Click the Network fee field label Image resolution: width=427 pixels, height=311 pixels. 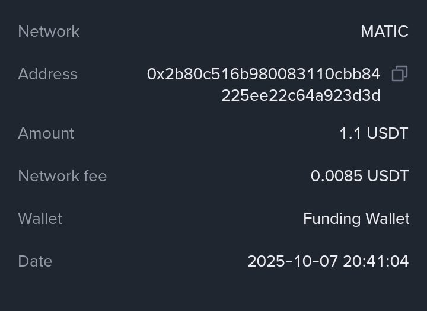62,176
